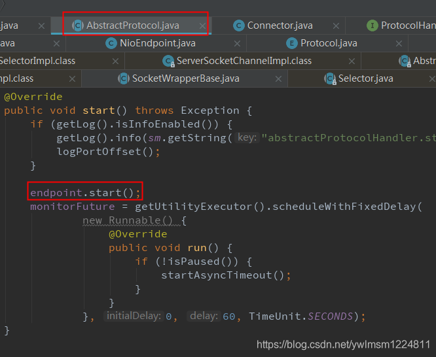Close the Connector.java tab
Viewport: 436px width, 357px height.
[x=336, y=26]
